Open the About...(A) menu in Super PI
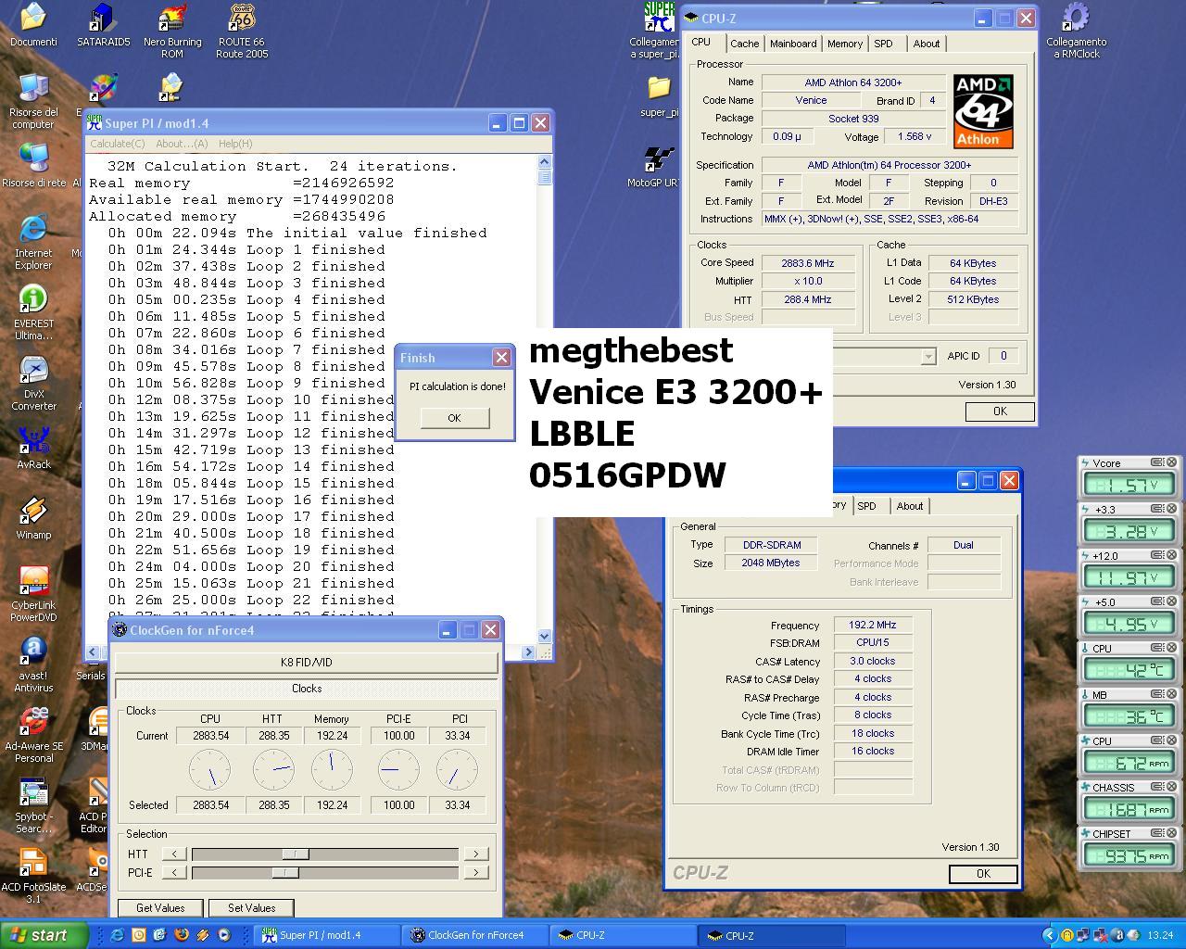 [182, 144]
